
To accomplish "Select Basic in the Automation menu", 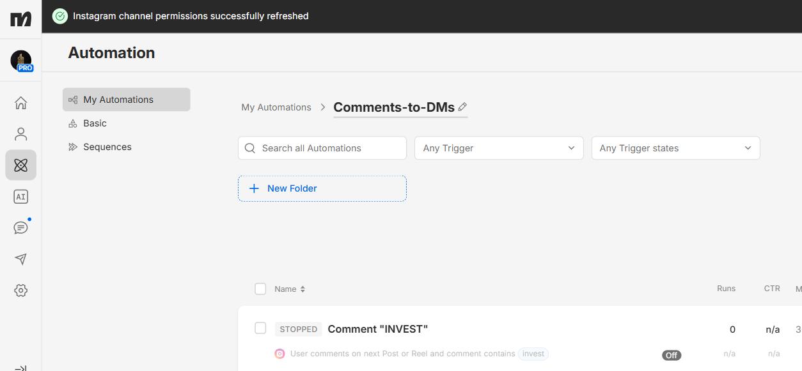I will [95, 123].
